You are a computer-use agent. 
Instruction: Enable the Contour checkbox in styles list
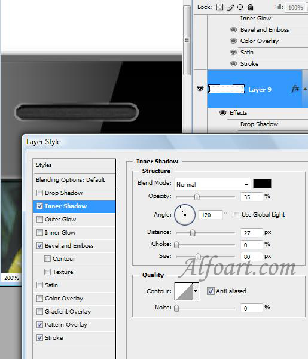coord(47,258)
